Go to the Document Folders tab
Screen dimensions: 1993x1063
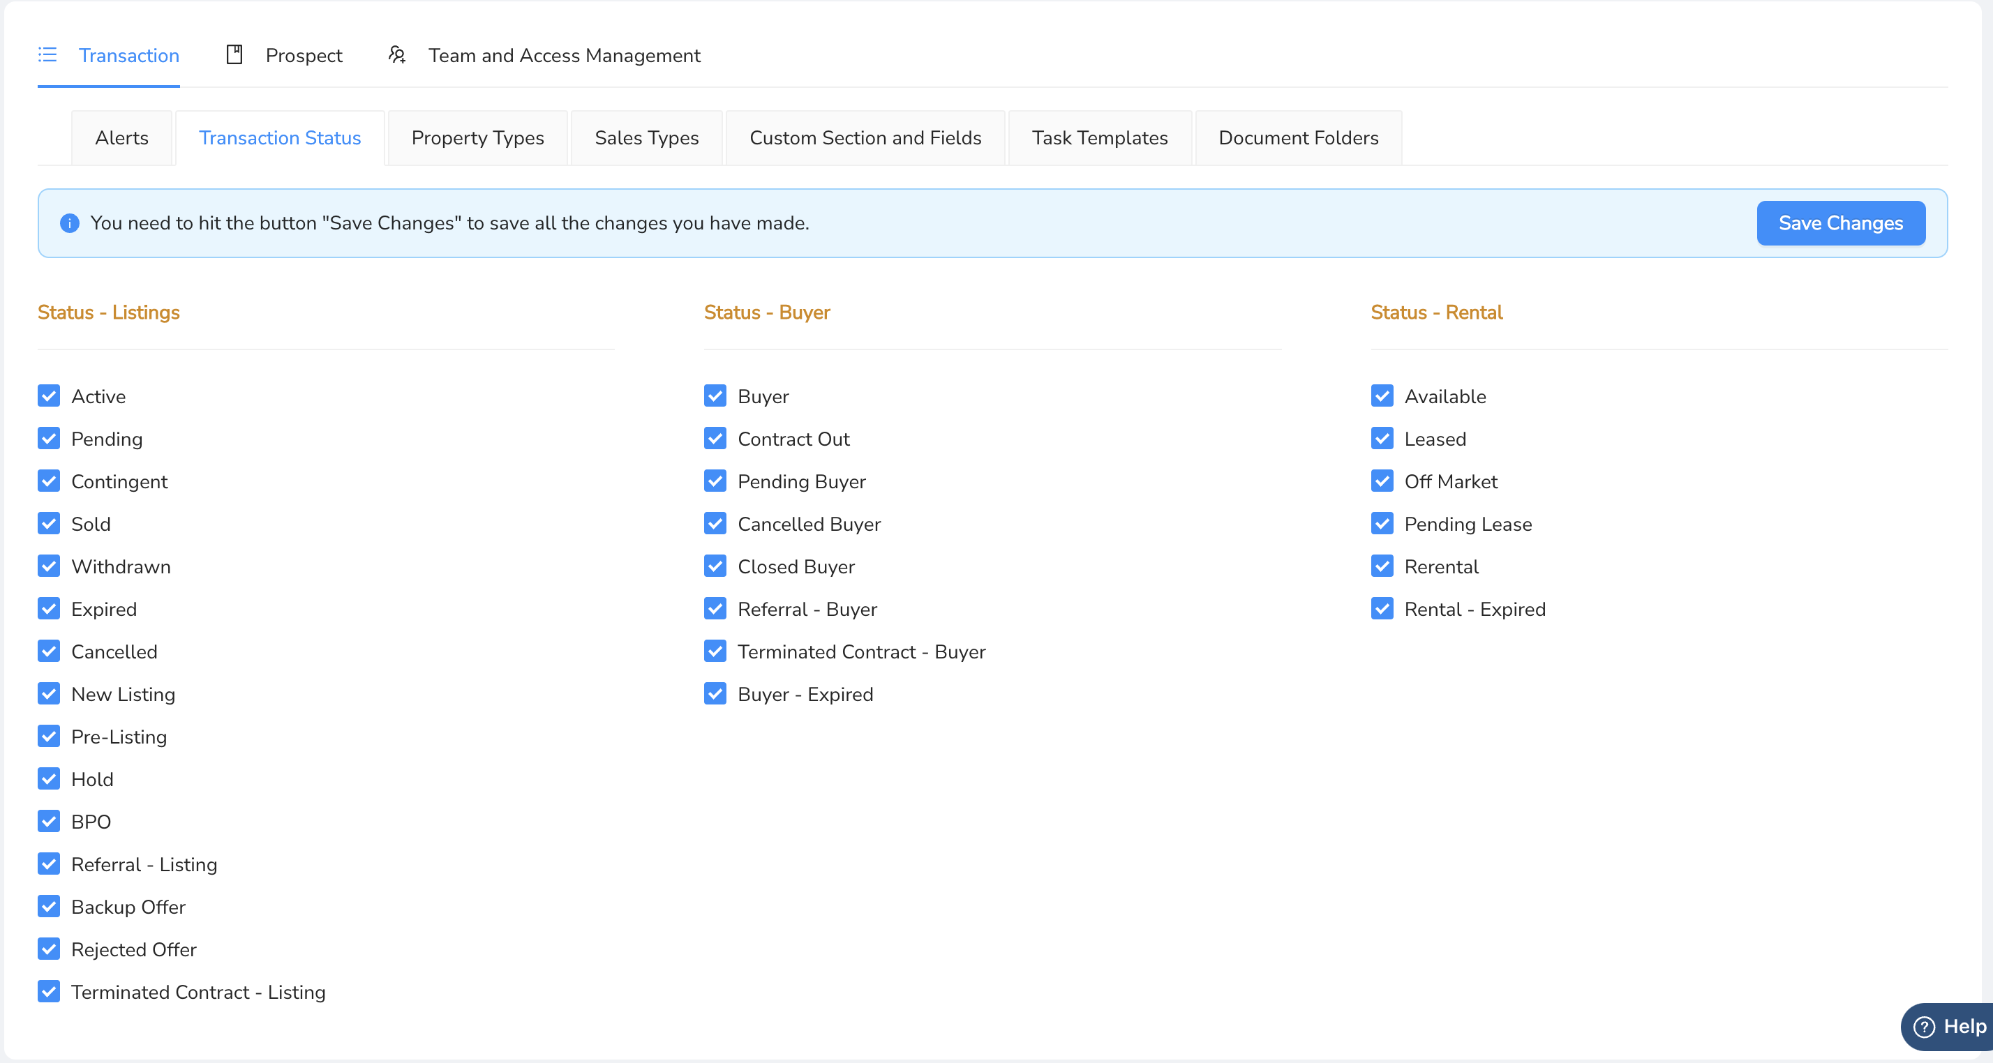pos(1297,137)
